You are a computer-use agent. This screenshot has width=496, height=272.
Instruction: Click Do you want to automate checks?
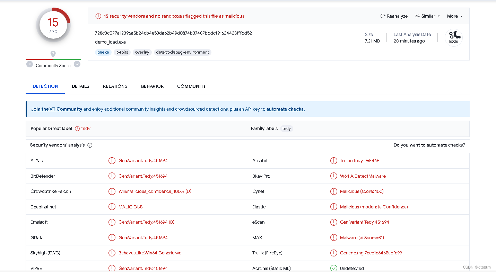429,145
